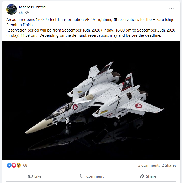Click the arrow icon beside Share
Screen dimensions: 182x183
pyautogui.click(x=142, y=176)
